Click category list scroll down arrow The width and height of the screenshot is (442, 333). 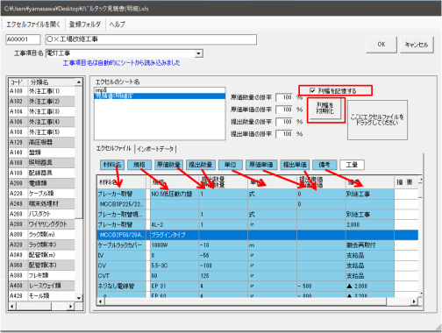[79, 298]
